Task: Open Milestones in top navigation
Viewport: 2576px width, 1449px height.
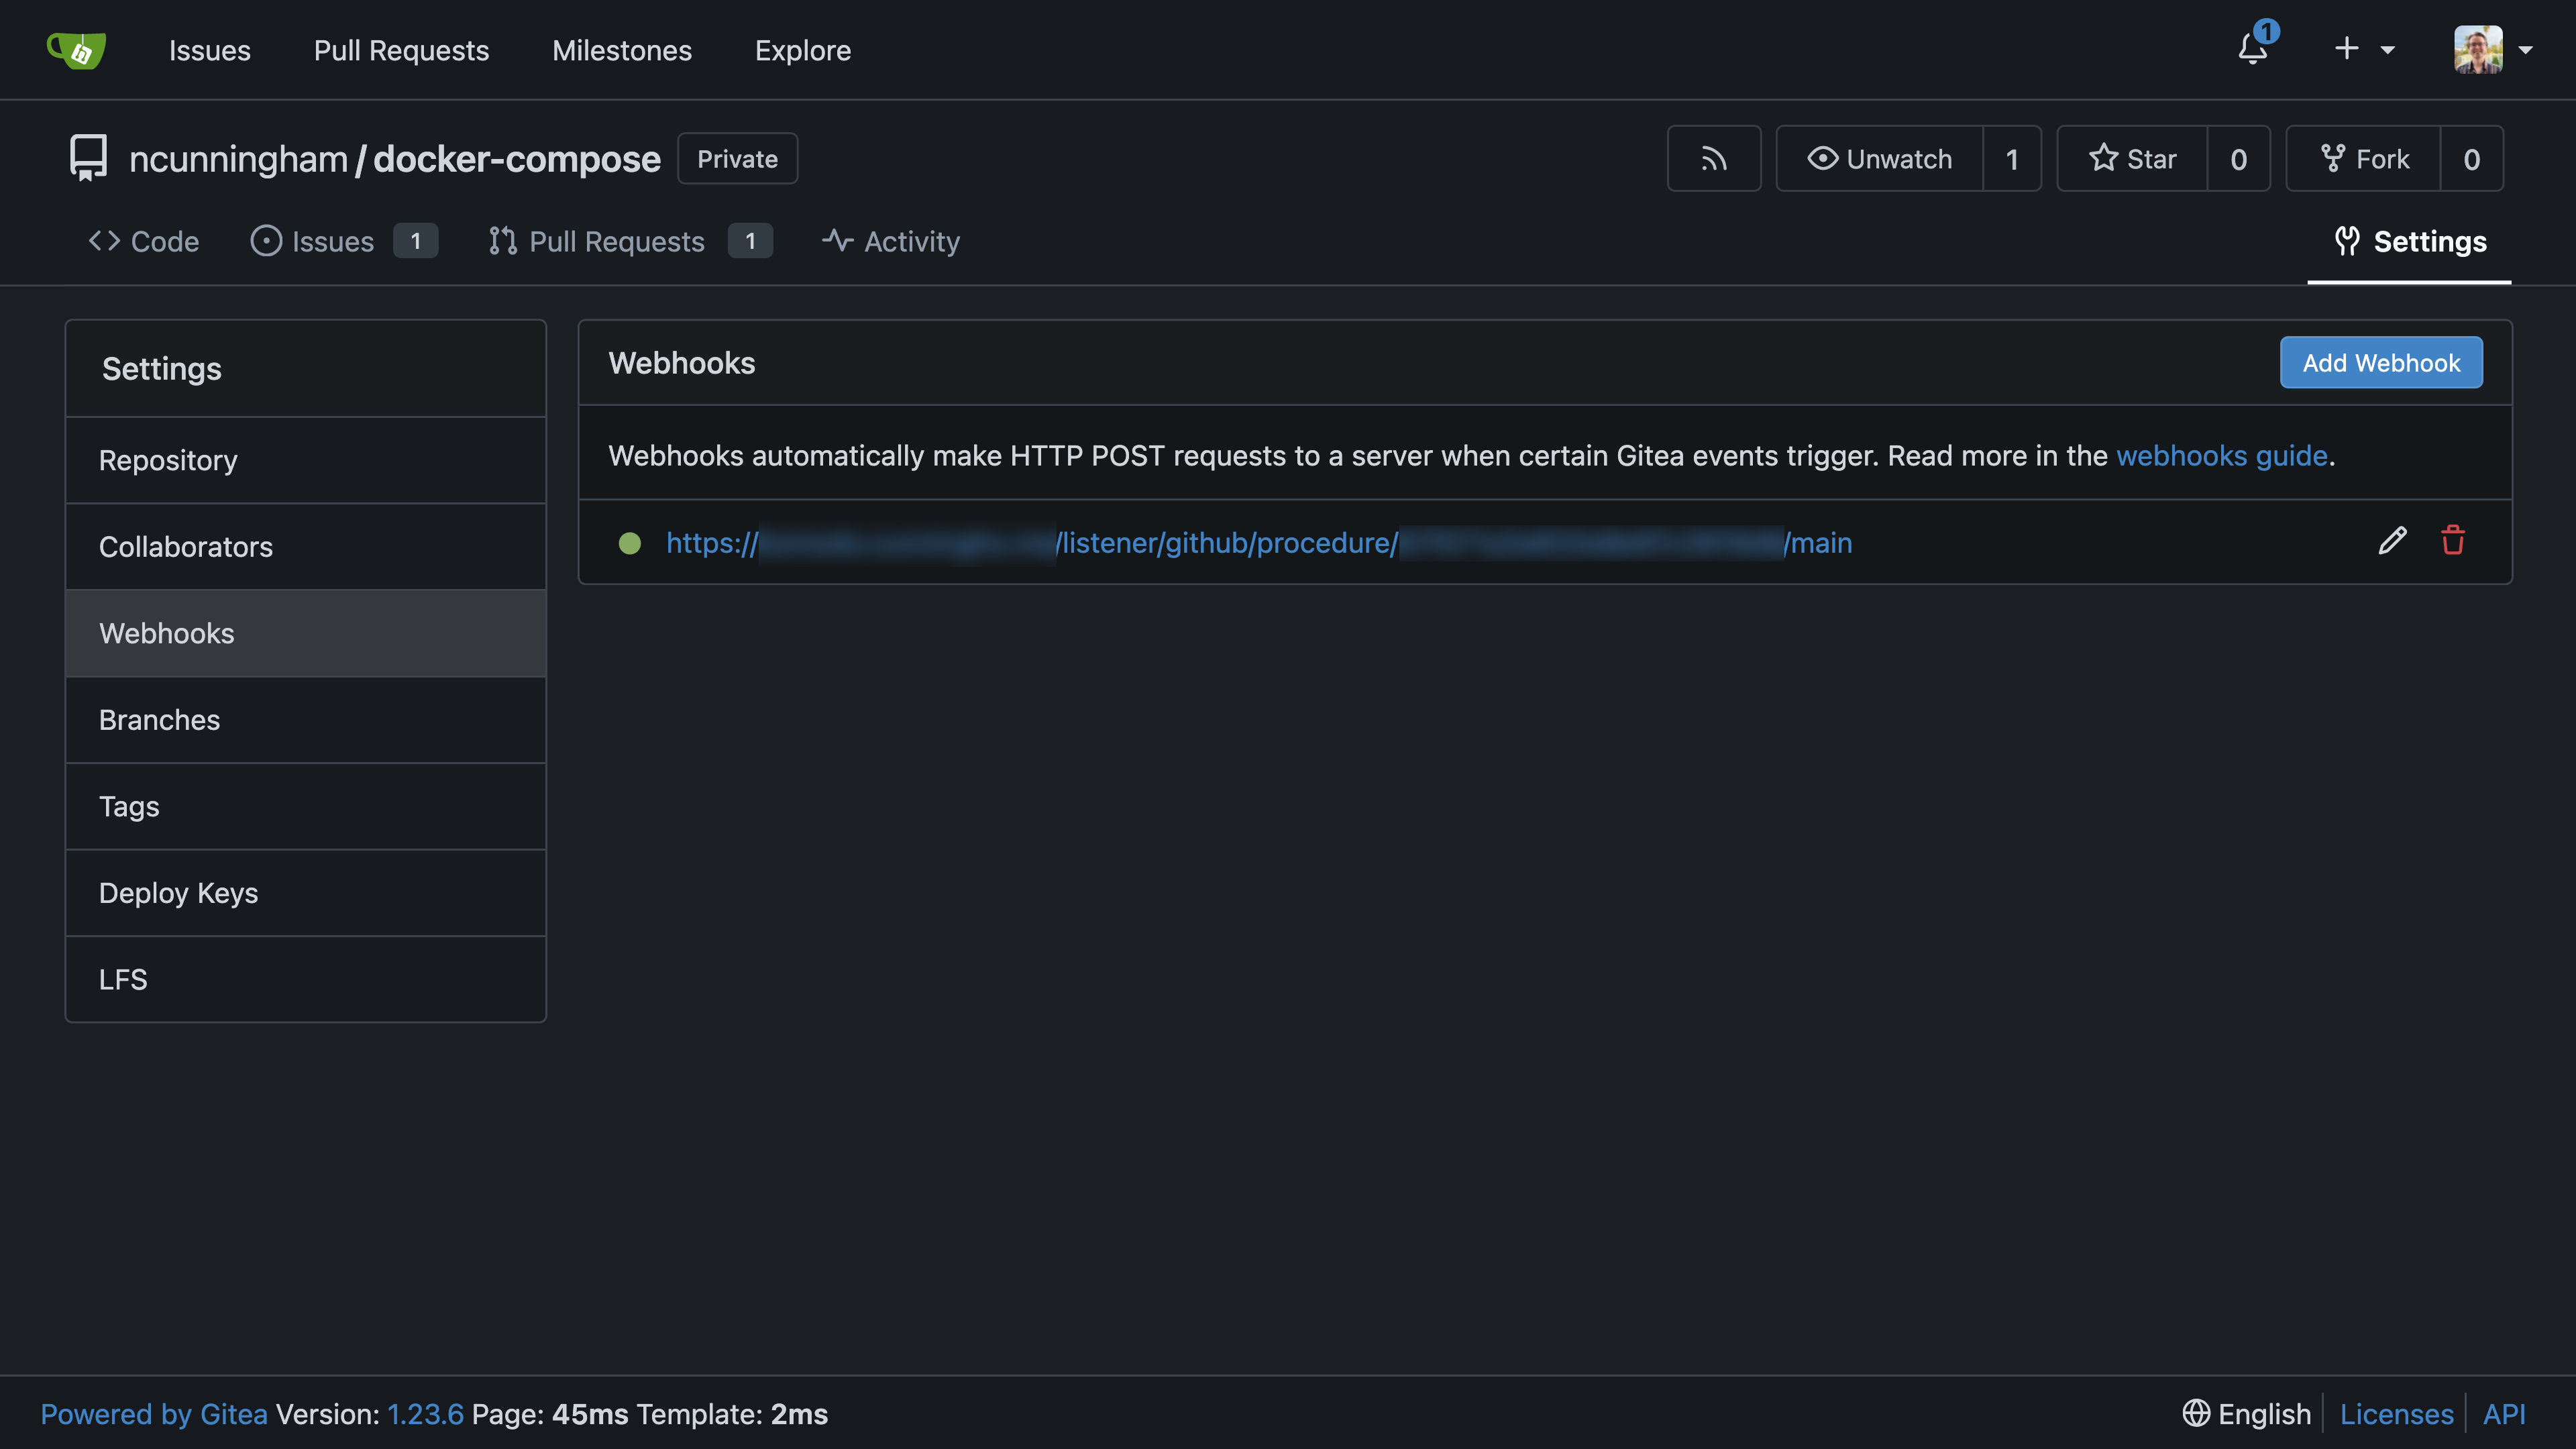Action: pos(622,50)
